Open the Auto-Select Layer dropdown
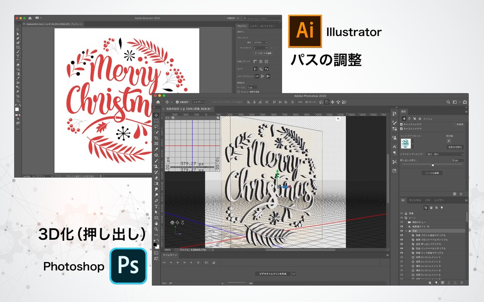Viewport: 484px width, 302px height. click(199, 102)
